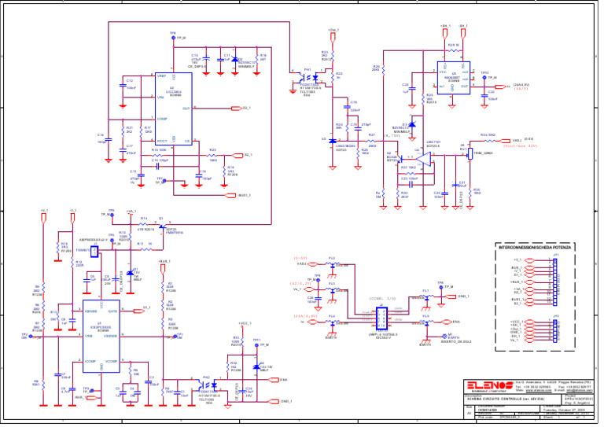Image resolution: width=604 pixels, height=427 pixels.
Task: Click the M1 EARTH symbol
Action: tap(445, 336)
